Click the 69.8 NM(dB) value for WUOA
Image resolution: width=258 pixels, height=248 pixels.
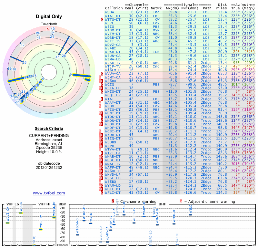point(173,12)
